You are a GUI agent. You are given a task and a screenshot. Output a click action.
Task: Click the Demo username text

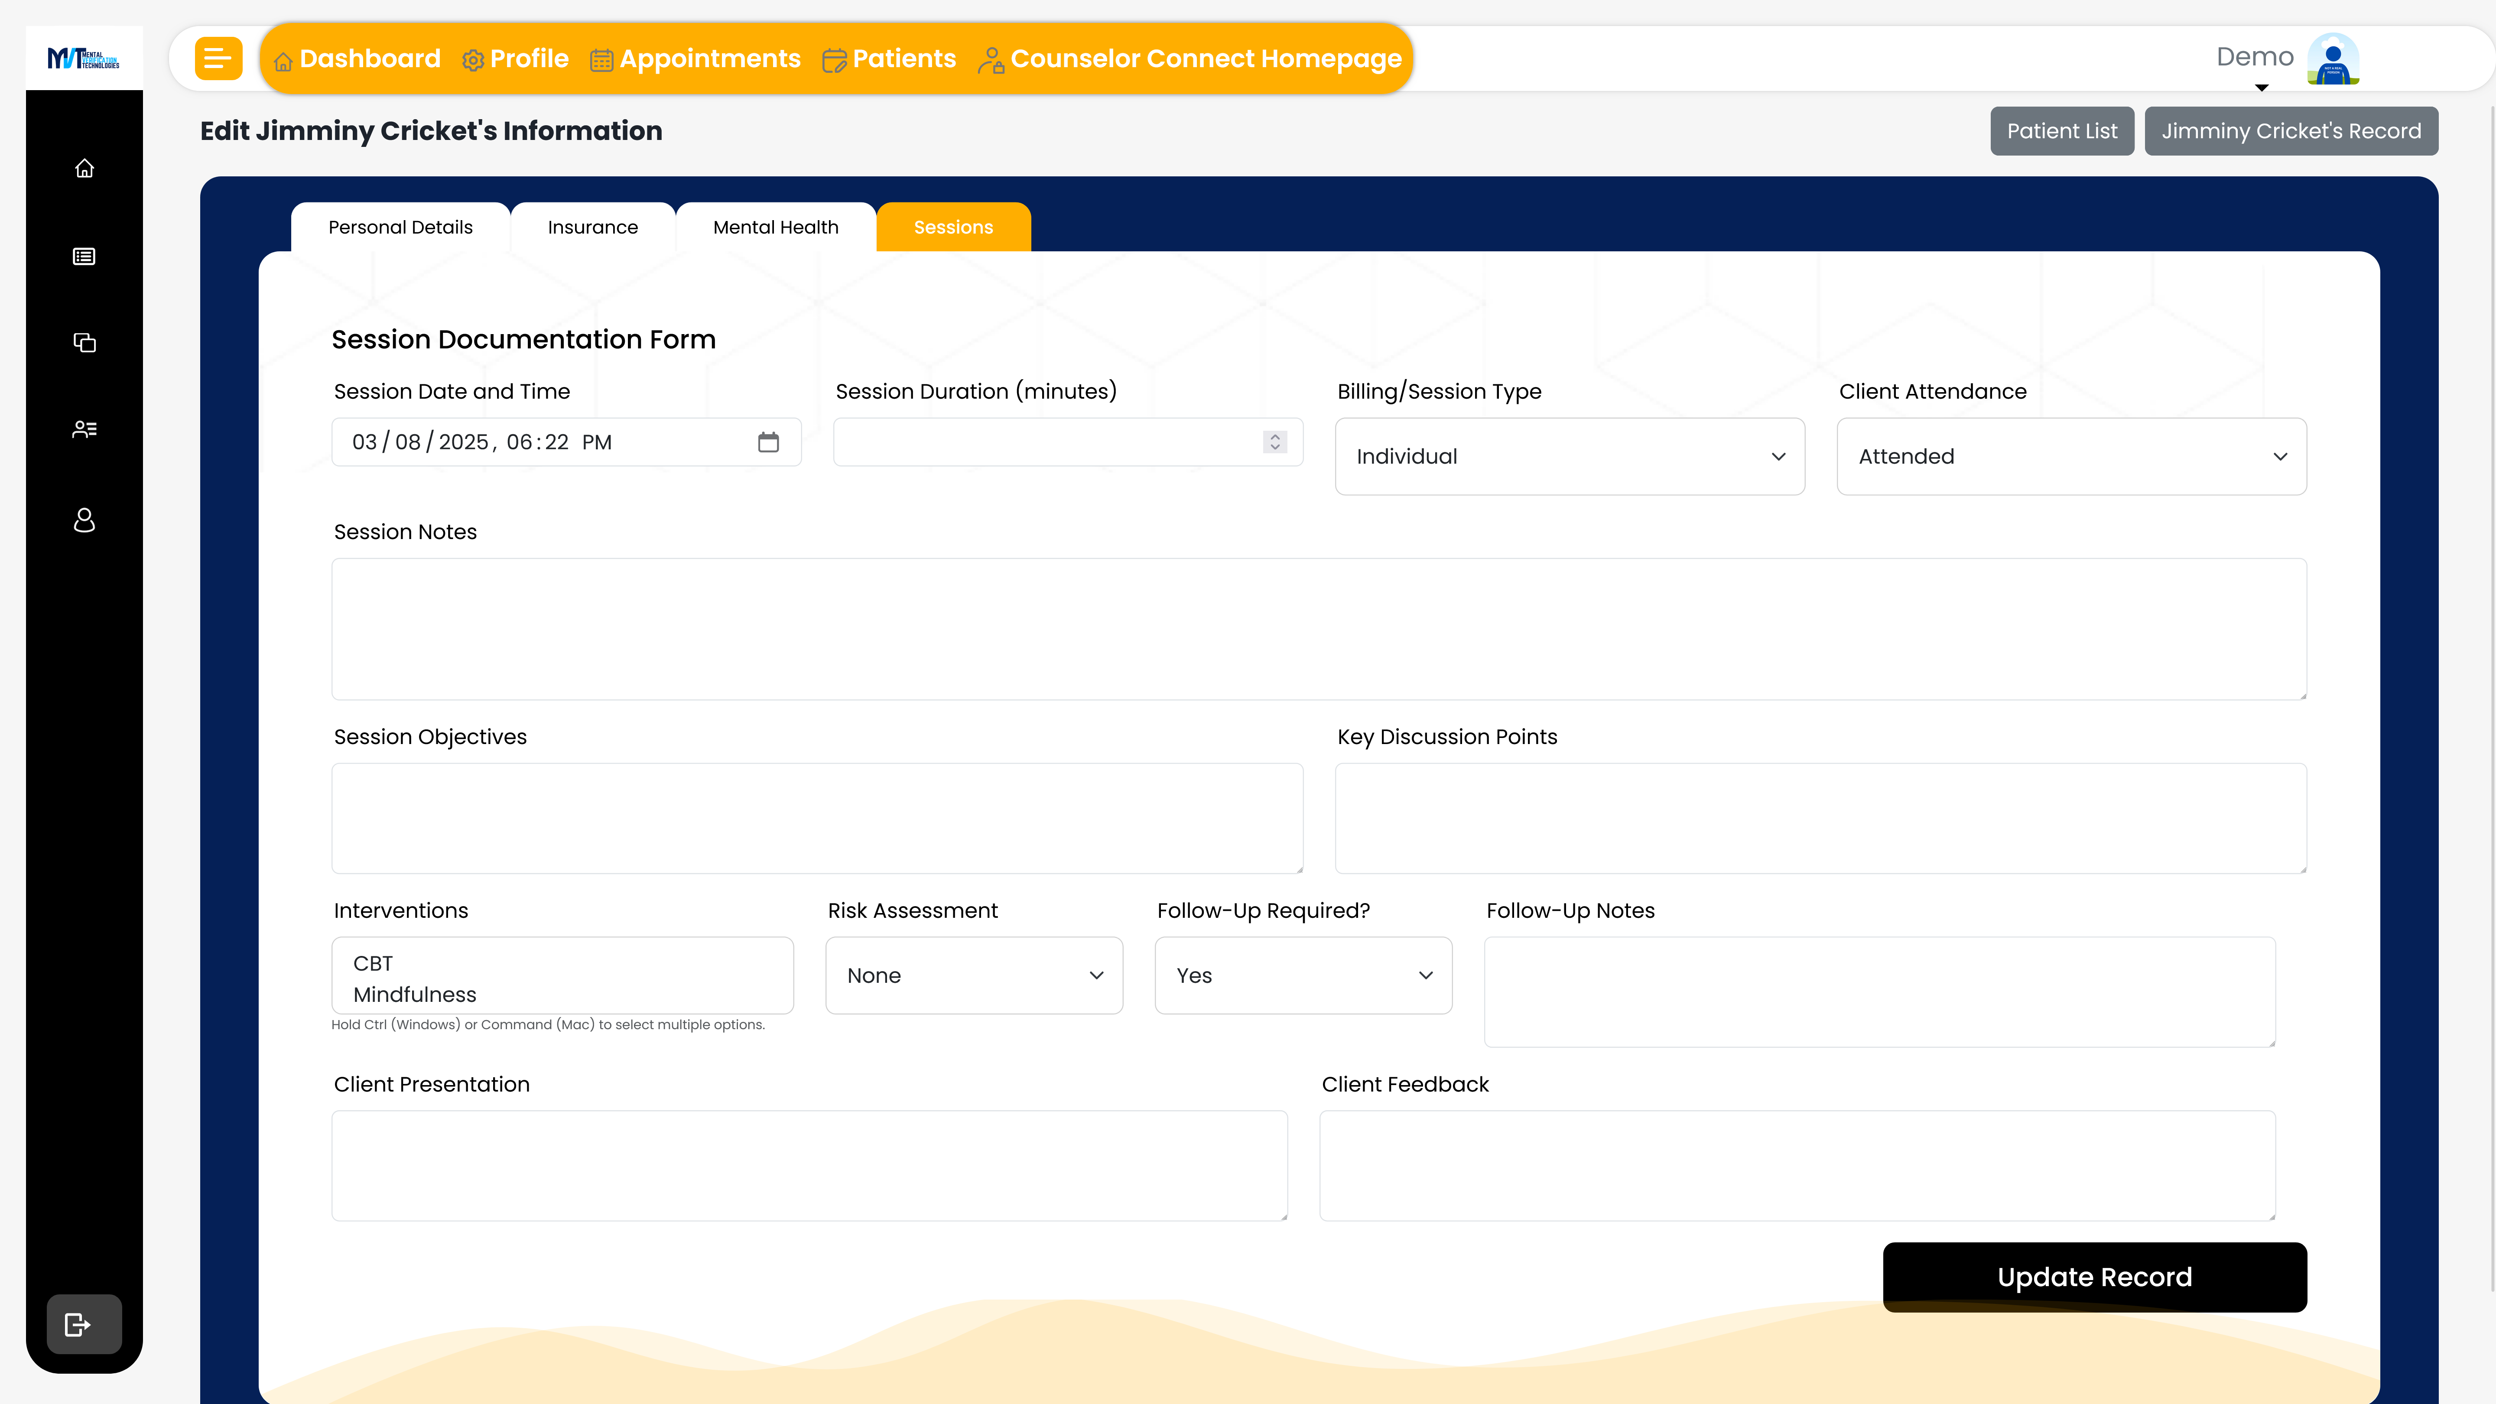point(2255,56)
